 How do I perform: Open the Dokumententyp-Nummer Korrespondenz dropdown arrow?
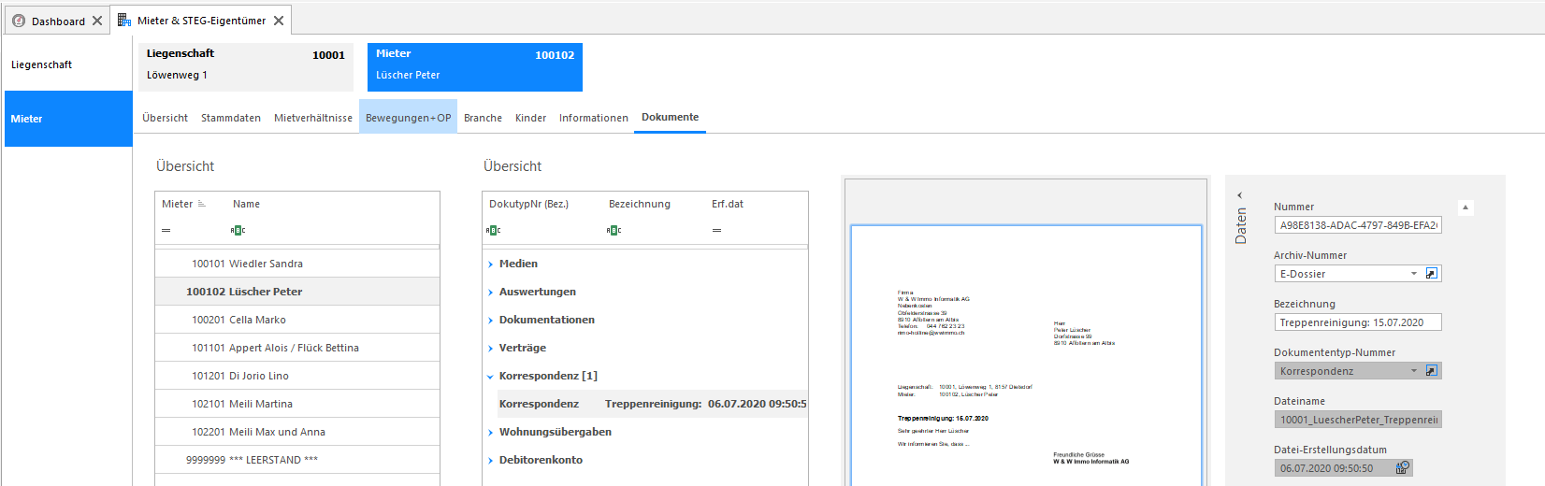tap(1414, 371)
